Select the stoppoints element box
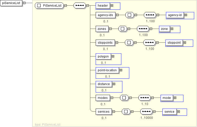The image size is (197, 127). [105, 43]
